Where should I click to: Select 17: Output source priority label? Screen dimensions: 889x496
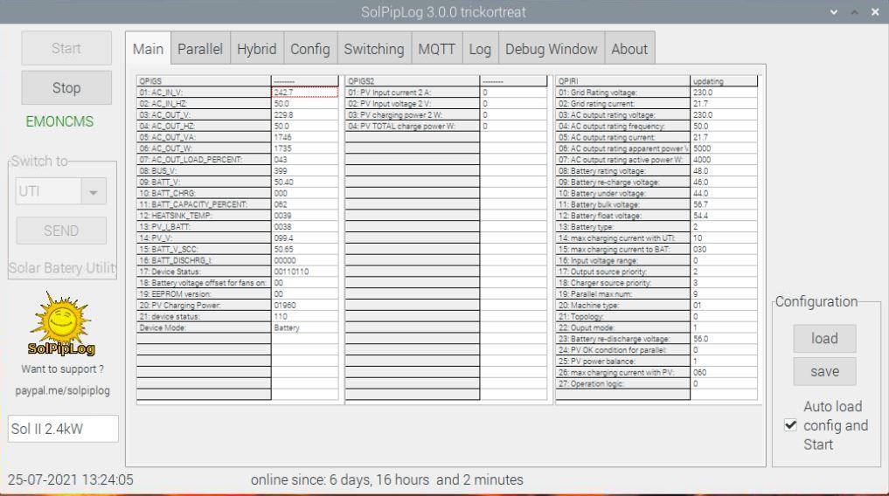click(x=622, y=272)
